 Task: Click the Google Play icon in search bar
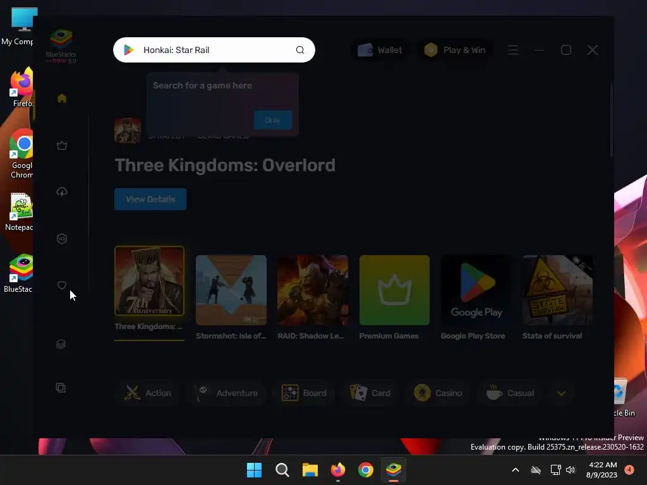coord(128,50)
